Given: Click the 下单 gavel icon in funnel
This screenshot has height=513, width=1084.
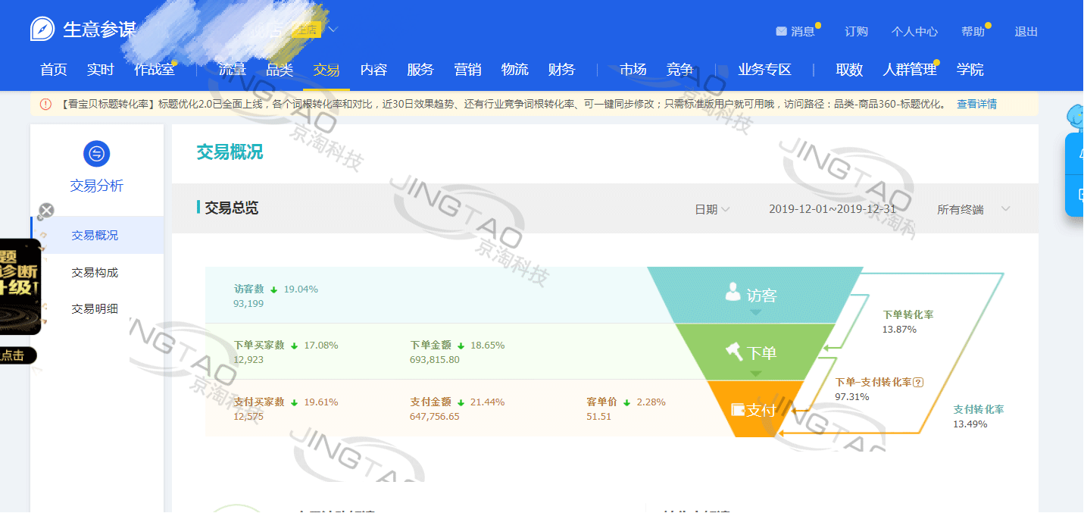Looking at the screenshot, I should 733,352.
